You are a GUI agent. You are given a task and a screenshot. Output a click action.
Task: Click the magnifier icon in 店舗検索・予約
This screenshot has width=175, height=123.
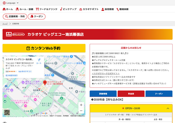(x=7, y=16)
